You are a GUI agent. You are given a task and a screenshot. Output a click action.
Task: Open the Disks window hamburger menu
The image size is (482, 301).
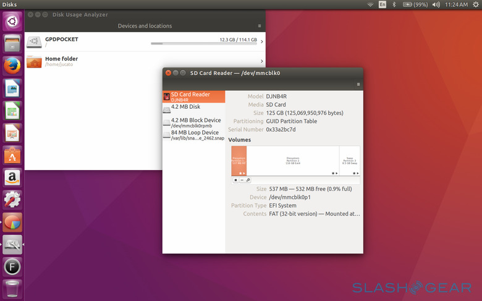358,84
